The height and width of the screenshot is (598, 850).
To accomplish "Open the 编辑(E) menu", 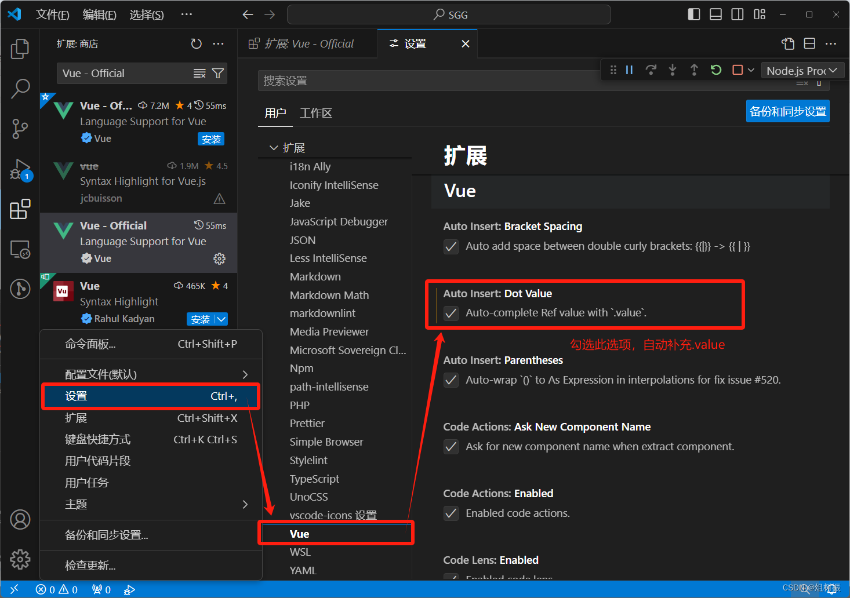I will pyautogui.click(x=99, y=14).
